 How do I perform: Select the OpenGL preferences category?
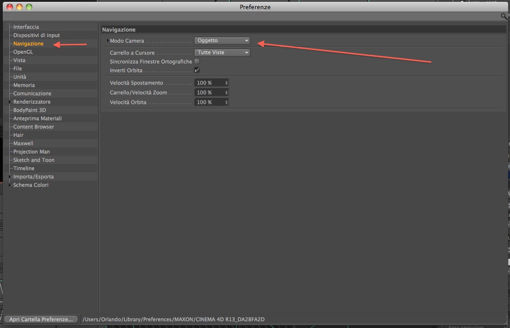pyautogui.click(x=23, y=52)
